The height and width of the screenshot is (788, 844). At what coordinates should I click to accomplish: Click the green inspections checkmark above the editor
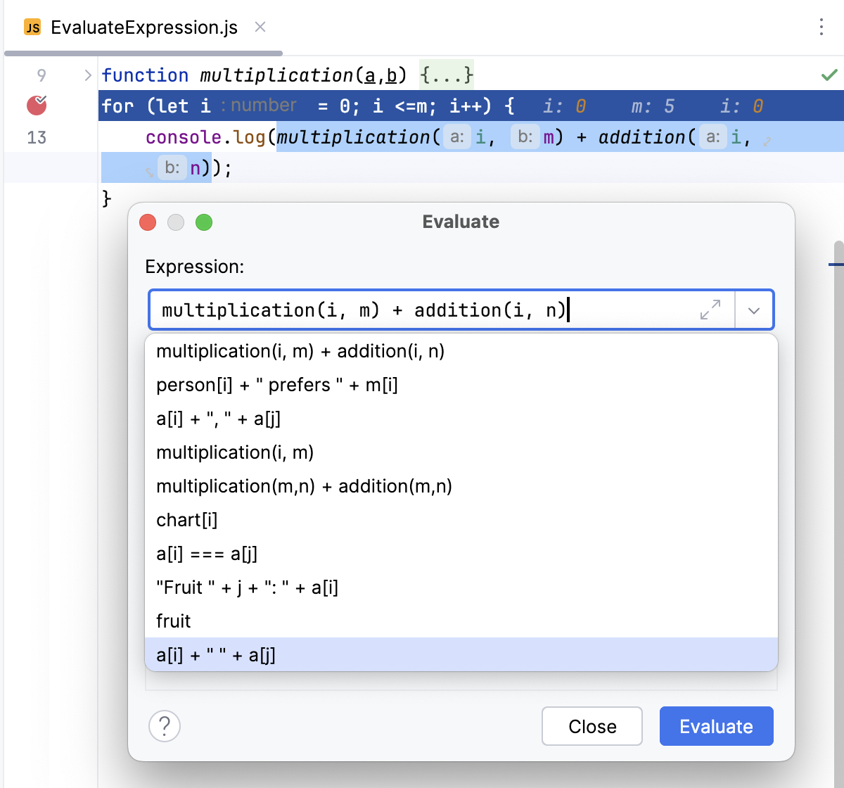829,75
